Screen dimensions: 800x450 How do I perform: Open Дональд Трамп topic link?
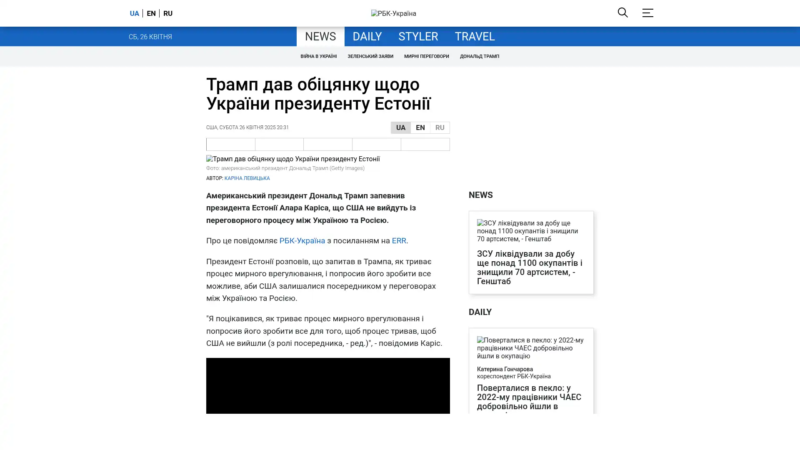pyautogui.click(x=479, y=56)
